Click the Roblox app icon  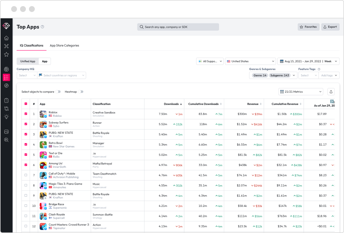pyautogui.click(x=43, y=114)
